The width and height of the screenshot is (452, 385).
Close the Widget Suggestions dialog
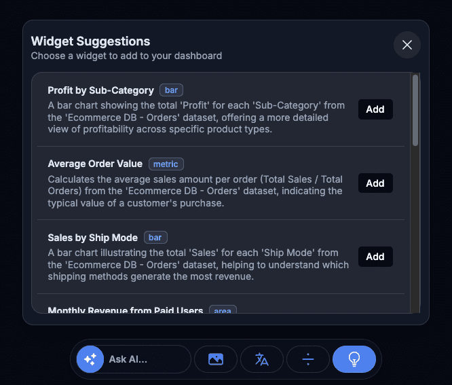pyautogui.click(x=407, y=45)
